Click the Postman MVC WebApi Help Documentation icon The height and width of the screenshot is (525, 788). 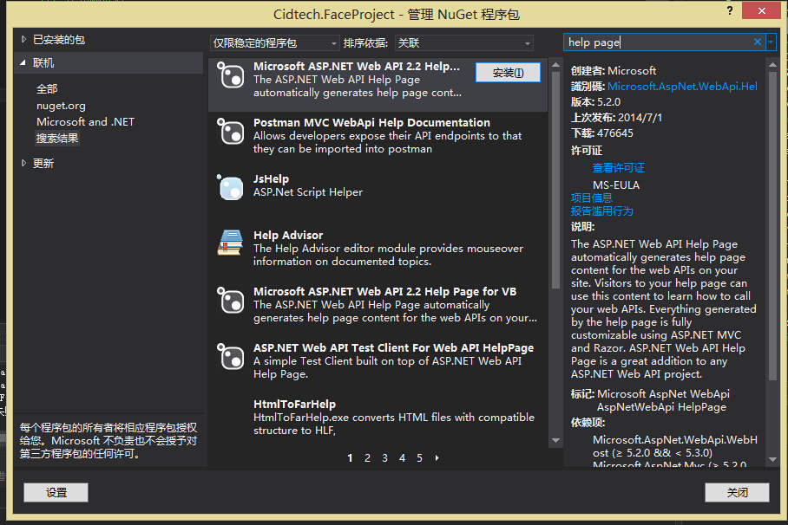click(x=231, y=132)
